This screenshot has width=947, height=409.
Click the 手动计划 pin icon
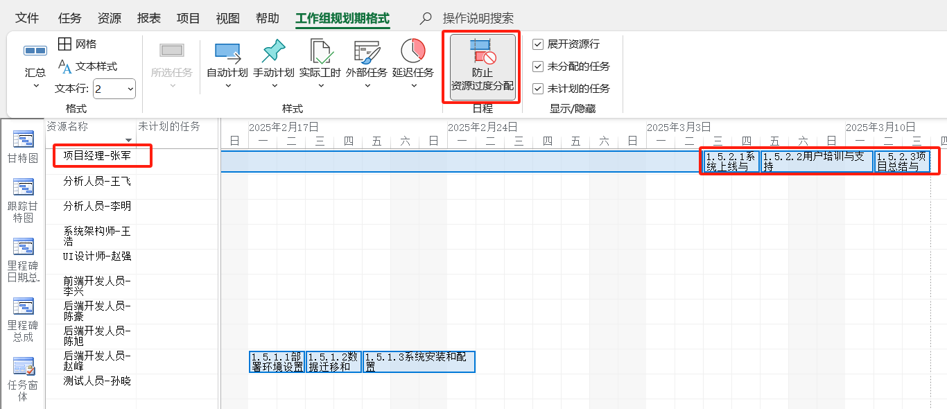tap(274, 51)
